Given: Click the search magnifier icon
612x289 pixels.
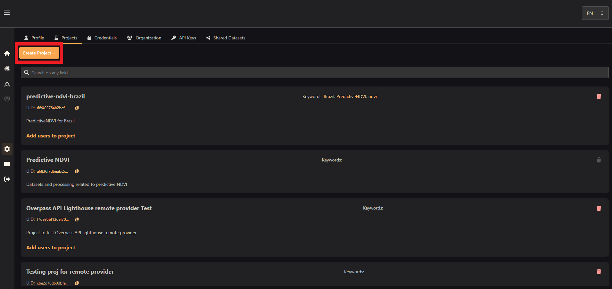Looking at the screenshot, I should [27, 72].
